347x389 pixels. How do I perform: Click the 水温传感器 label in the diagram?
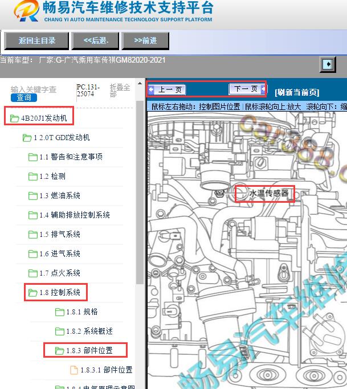[x=268, y=193]
